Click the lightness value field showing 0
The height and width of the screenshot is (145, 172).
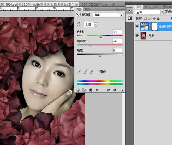(x=117, y=50)
